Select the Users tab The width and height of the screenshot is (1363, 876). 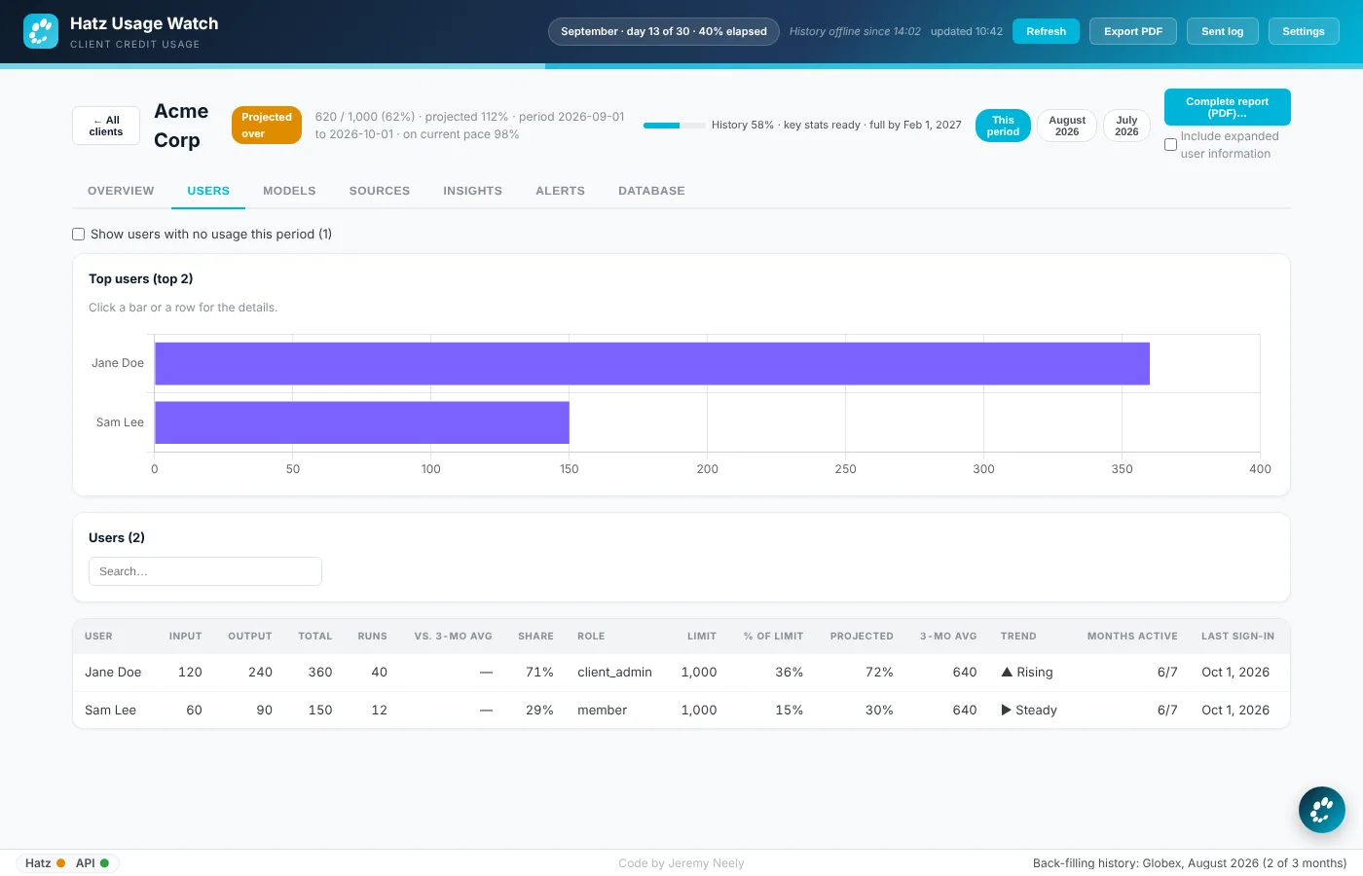208,191
